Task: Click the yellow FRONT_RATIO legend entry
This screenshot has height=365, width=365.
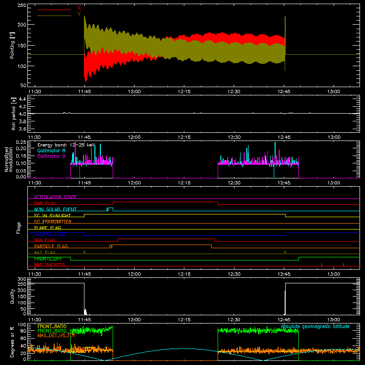Action: click(52, 326)
